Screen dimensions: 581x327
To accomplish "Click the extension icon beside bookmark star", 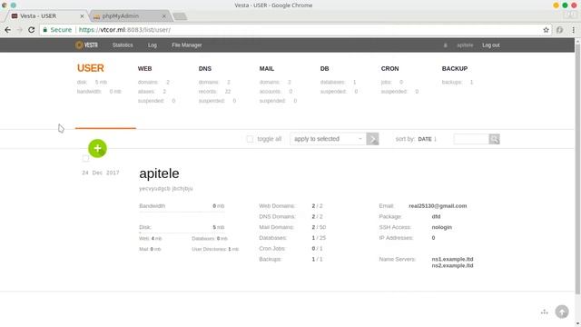I will (559, 30).
